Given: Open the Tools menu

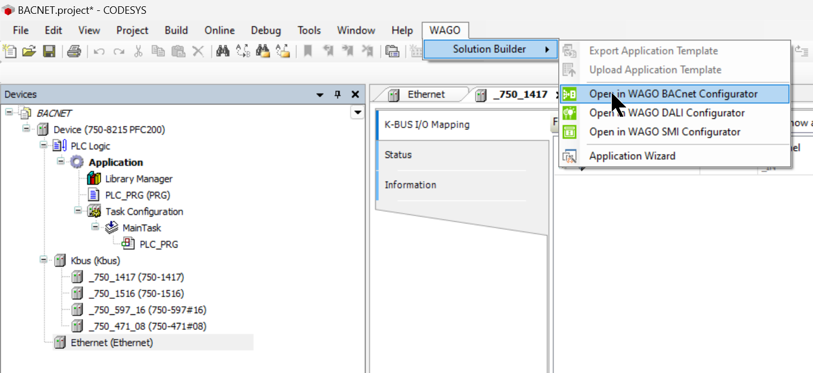Looking at the screenshot, I should click(309, 30).
